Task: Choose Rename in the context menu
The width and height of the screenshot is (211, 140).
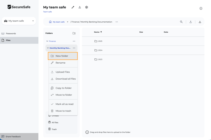Action: pyautogui.click(x=60, y=63)
